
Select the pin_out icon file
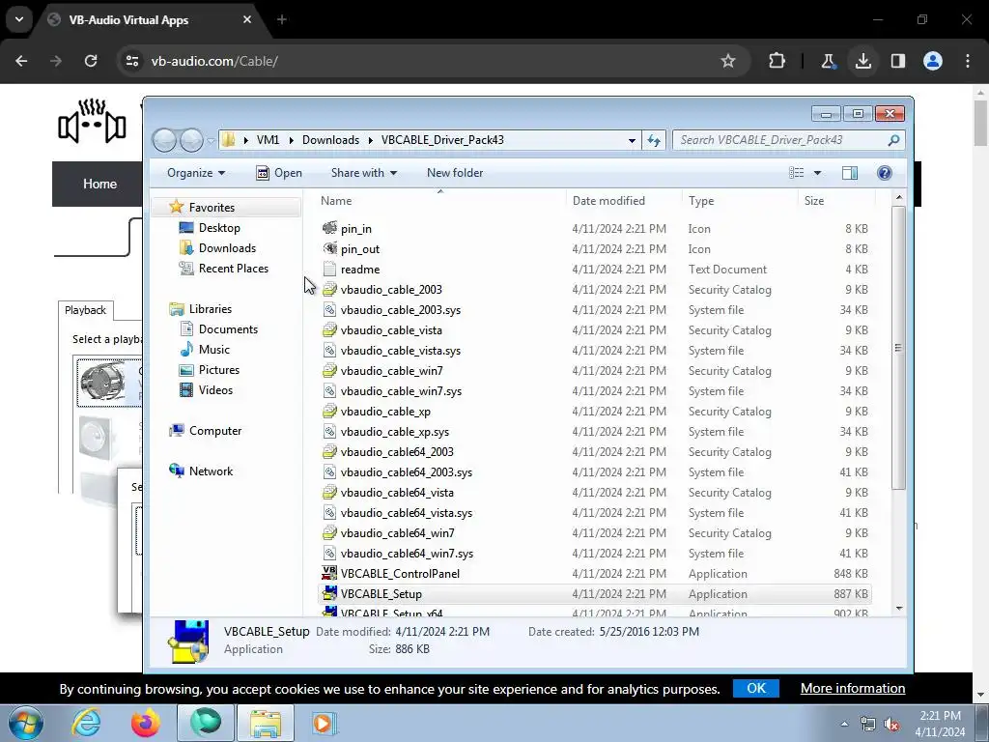click(x=359, y=248)
